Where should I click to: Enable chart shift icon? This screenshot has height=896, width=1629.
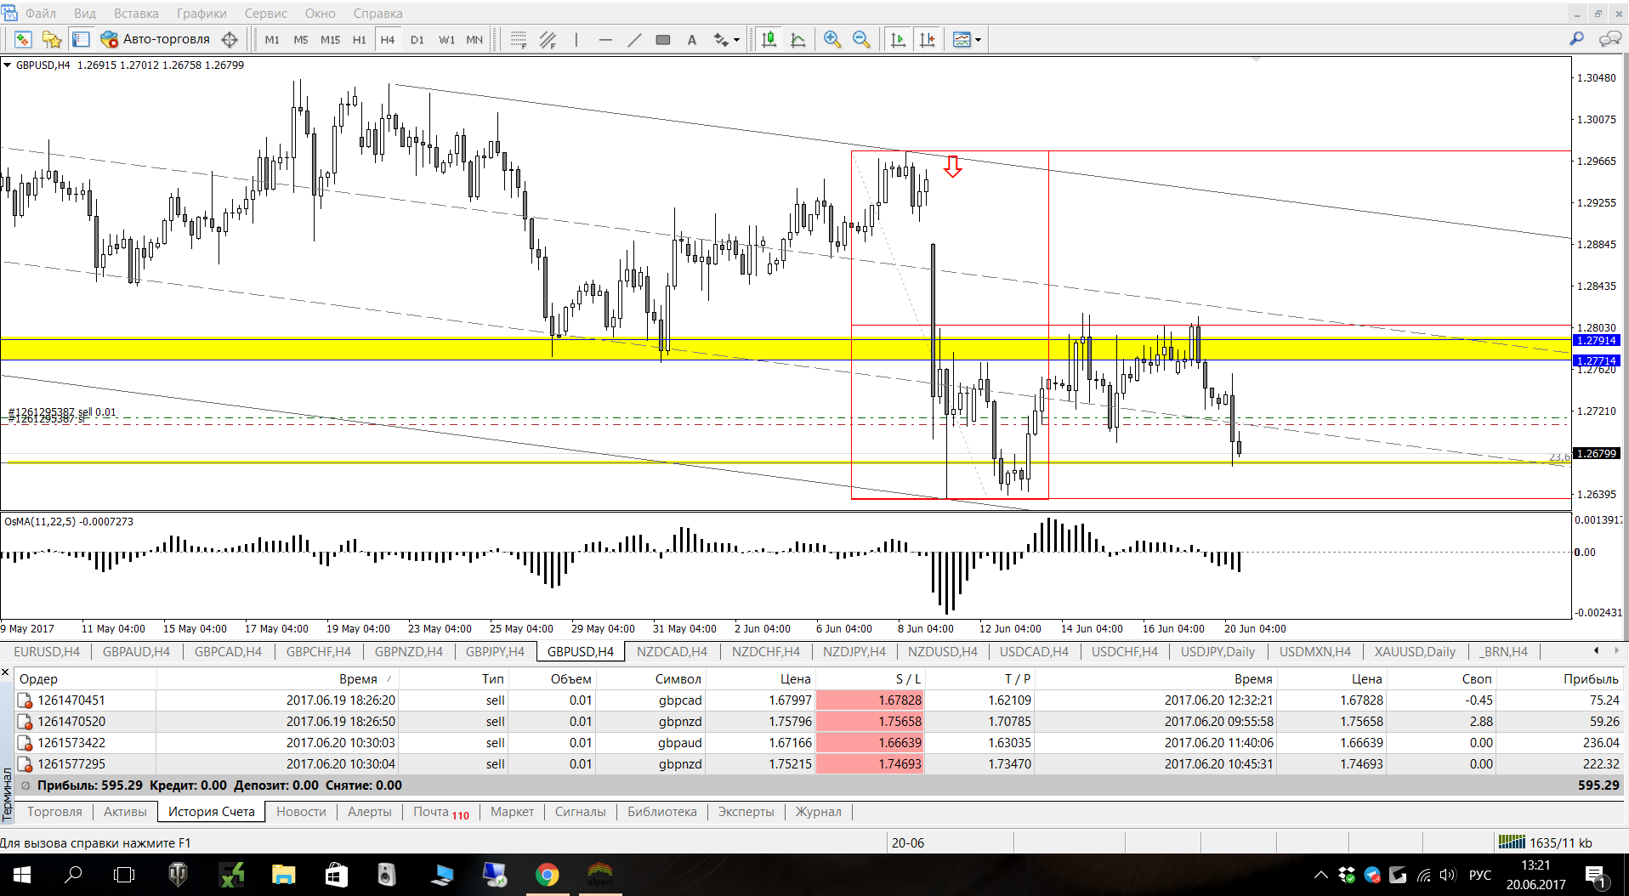coord(927,40)
